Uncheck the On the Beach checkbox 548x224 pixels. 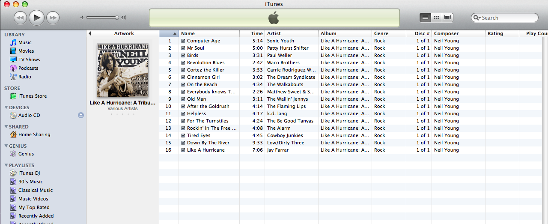[183, 84]
